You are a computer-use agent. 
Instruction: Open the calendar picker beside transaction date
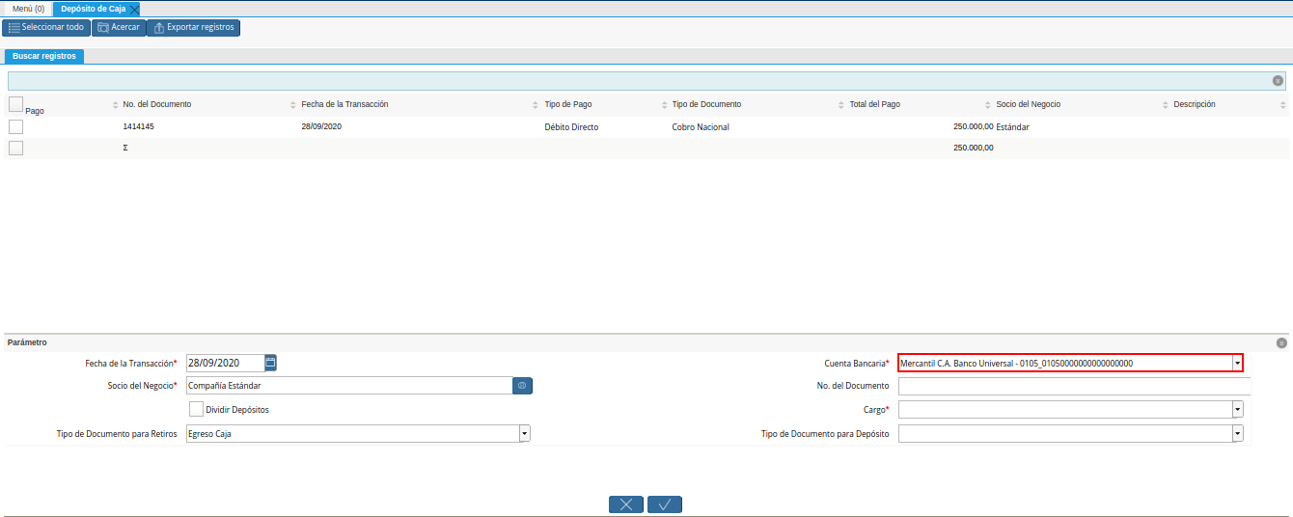click(271, 363)
